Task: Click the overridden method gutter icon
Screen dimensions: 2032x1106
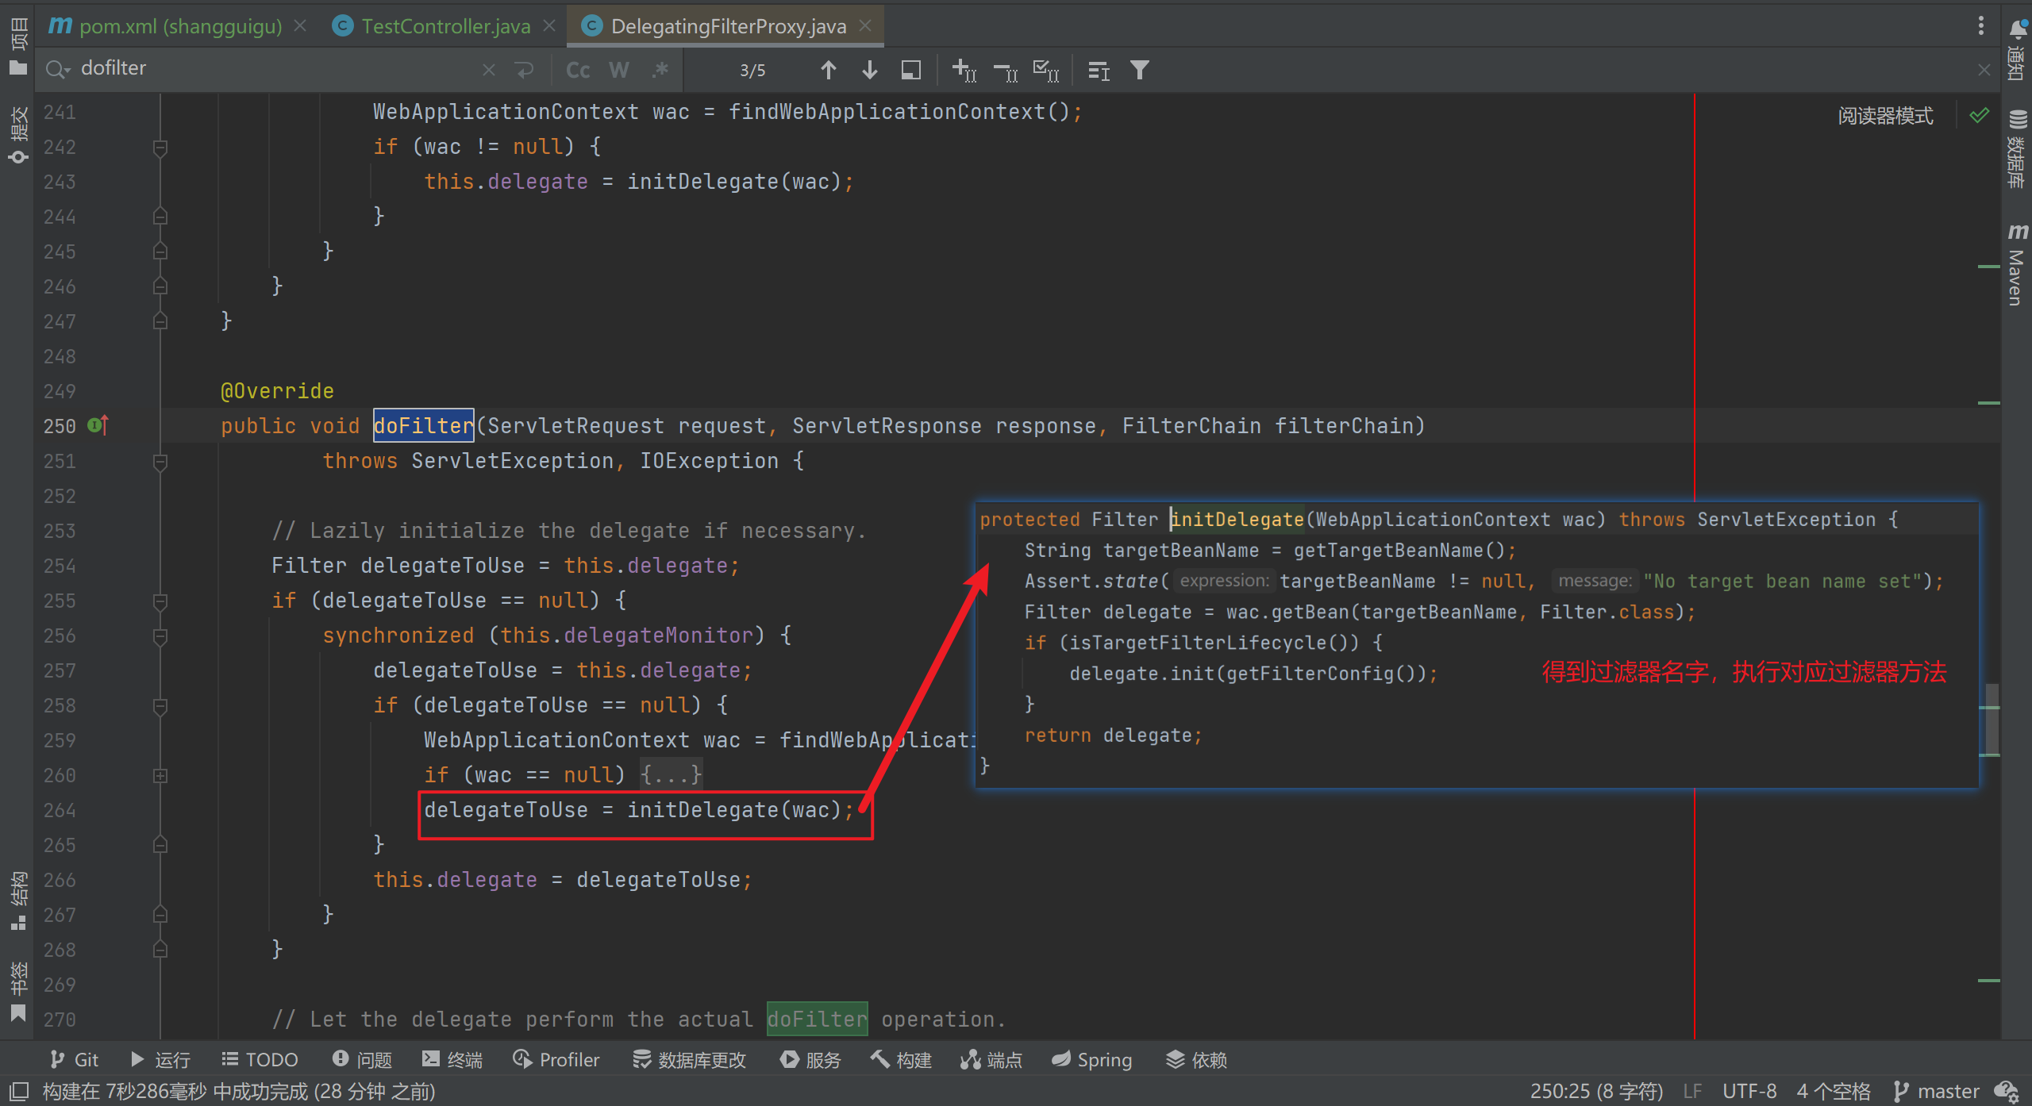Action: 98,426
